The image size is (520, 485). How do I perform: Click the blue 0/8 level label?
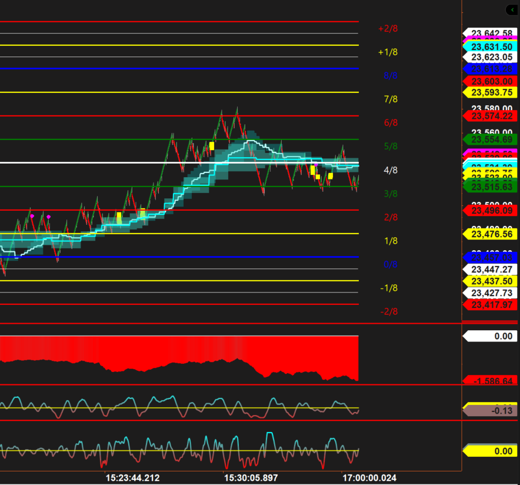tap(391, 264)
